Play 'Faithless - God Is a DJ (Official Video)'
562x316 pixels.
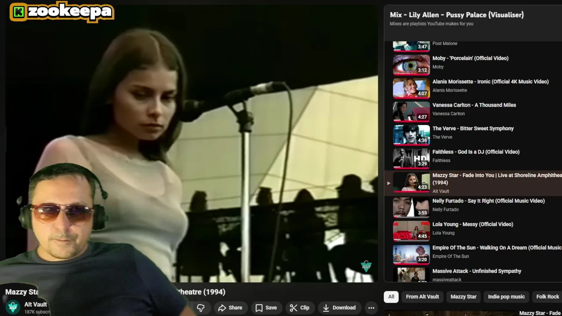[476, 152]
